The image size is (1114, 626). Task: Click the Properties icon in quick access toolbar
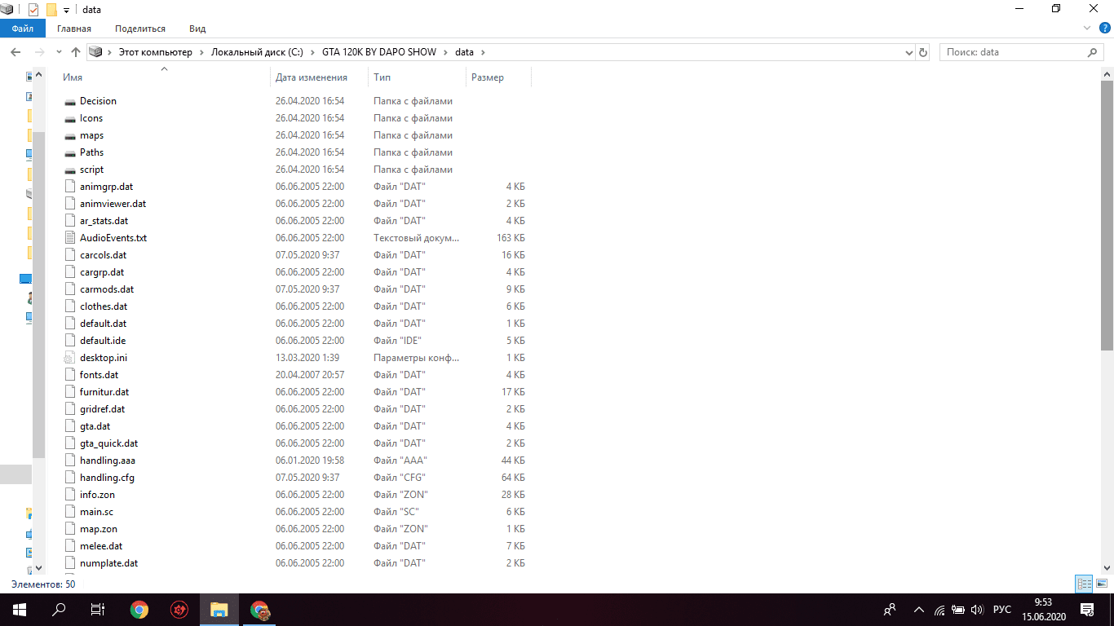tap(33, 10)
